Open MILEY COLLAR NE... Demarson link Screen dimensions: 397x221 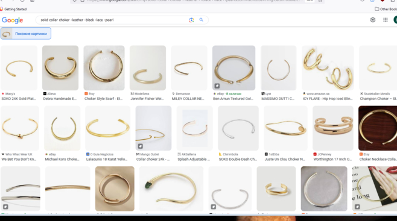click(x=188, y=99)
